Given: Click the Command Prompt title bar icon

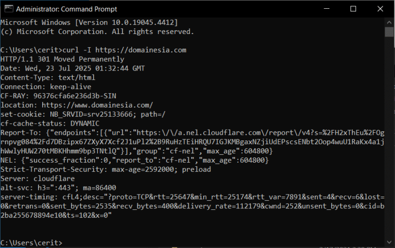Looking at the screenshot, I should tap(7, 9).
